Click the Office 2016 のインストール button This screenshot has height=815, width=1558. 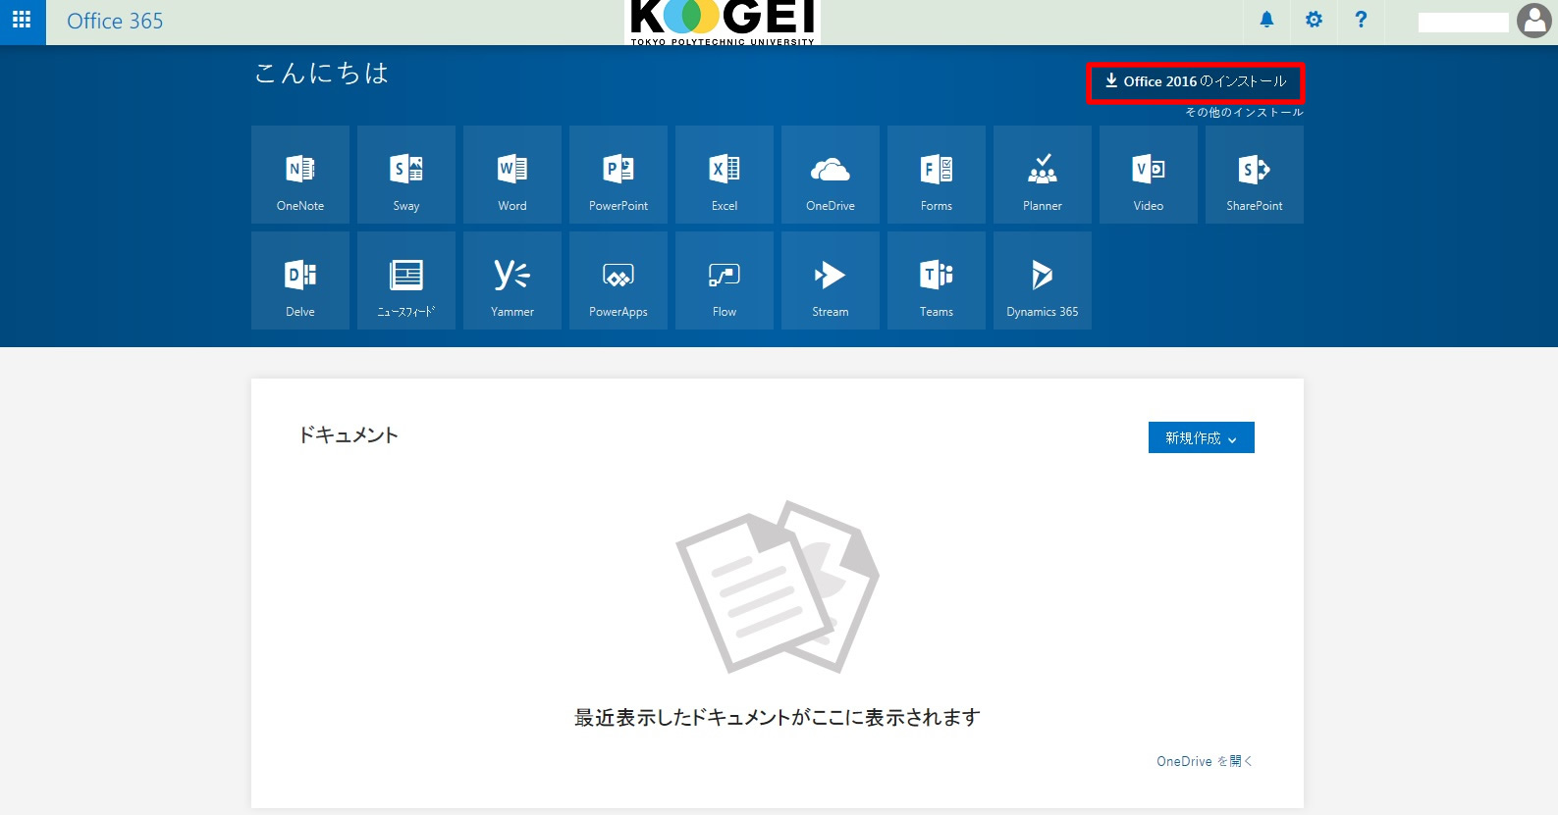point(1196,82)
